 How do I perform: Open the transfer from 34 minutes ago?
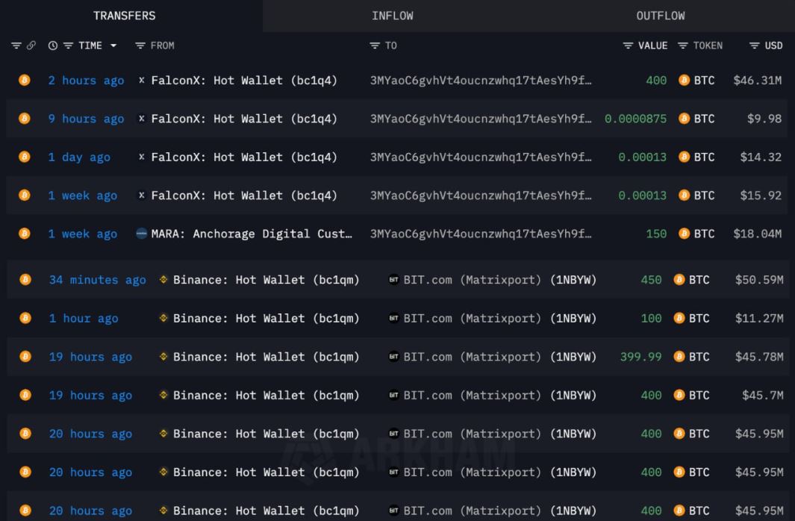tap(98, 279)
